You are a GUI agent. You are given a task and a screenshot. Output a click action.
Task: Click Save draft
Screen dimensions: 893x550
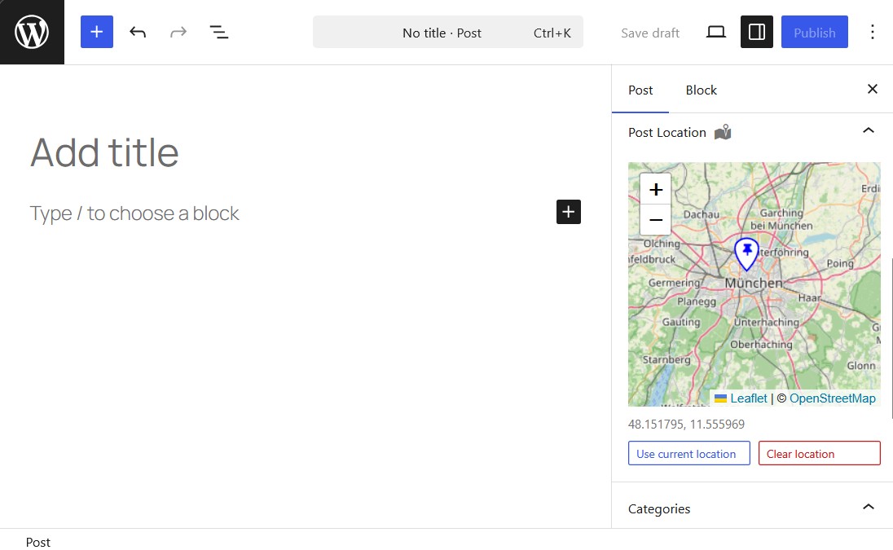650,33
